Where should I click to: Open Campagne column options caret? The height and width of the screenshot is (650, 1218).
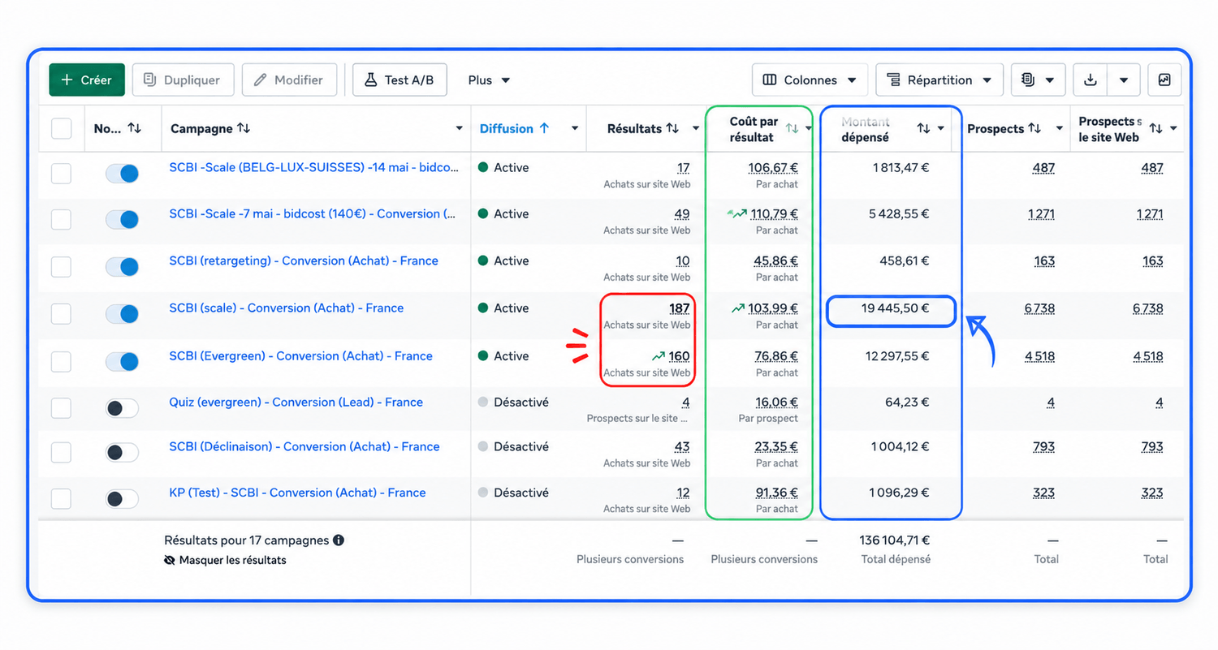460,128
